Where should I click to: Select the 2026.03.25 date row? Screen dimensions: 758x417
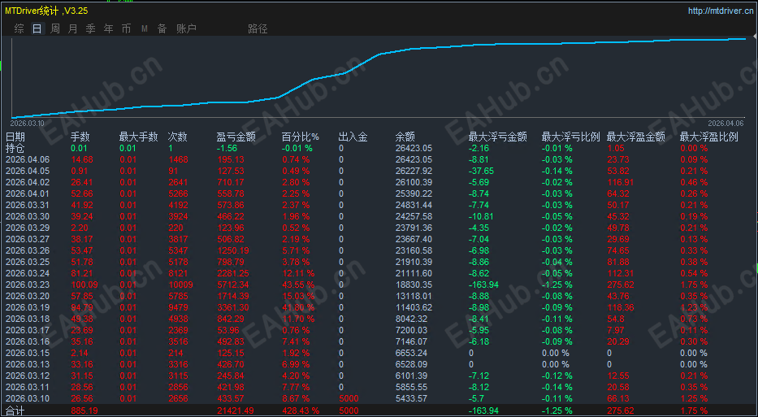coord(28,262)
